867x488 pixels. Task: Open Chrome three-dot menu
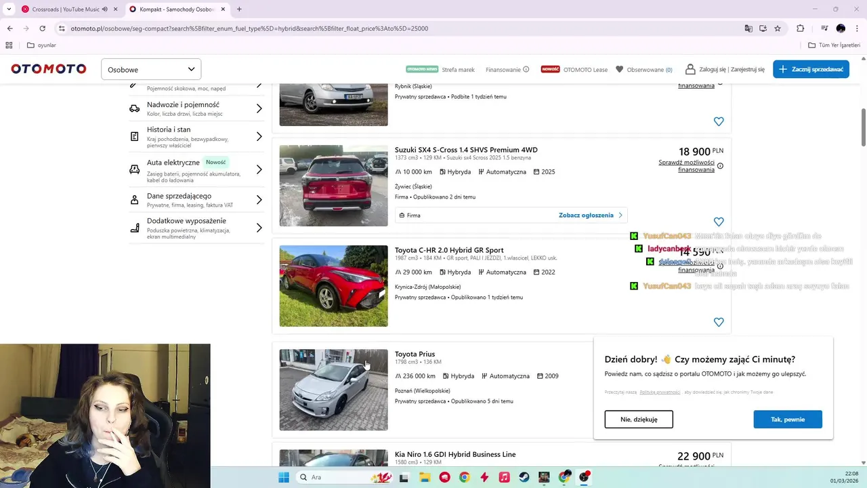[x=857, y=28]
